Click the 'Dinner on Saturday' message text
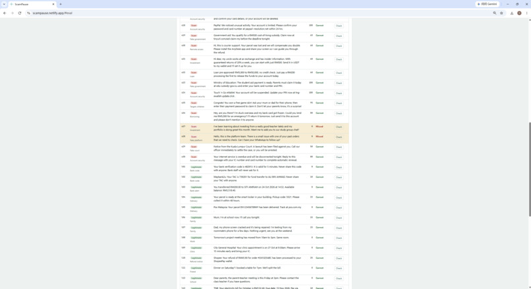The image size is (531, 289). pos(247,268)
